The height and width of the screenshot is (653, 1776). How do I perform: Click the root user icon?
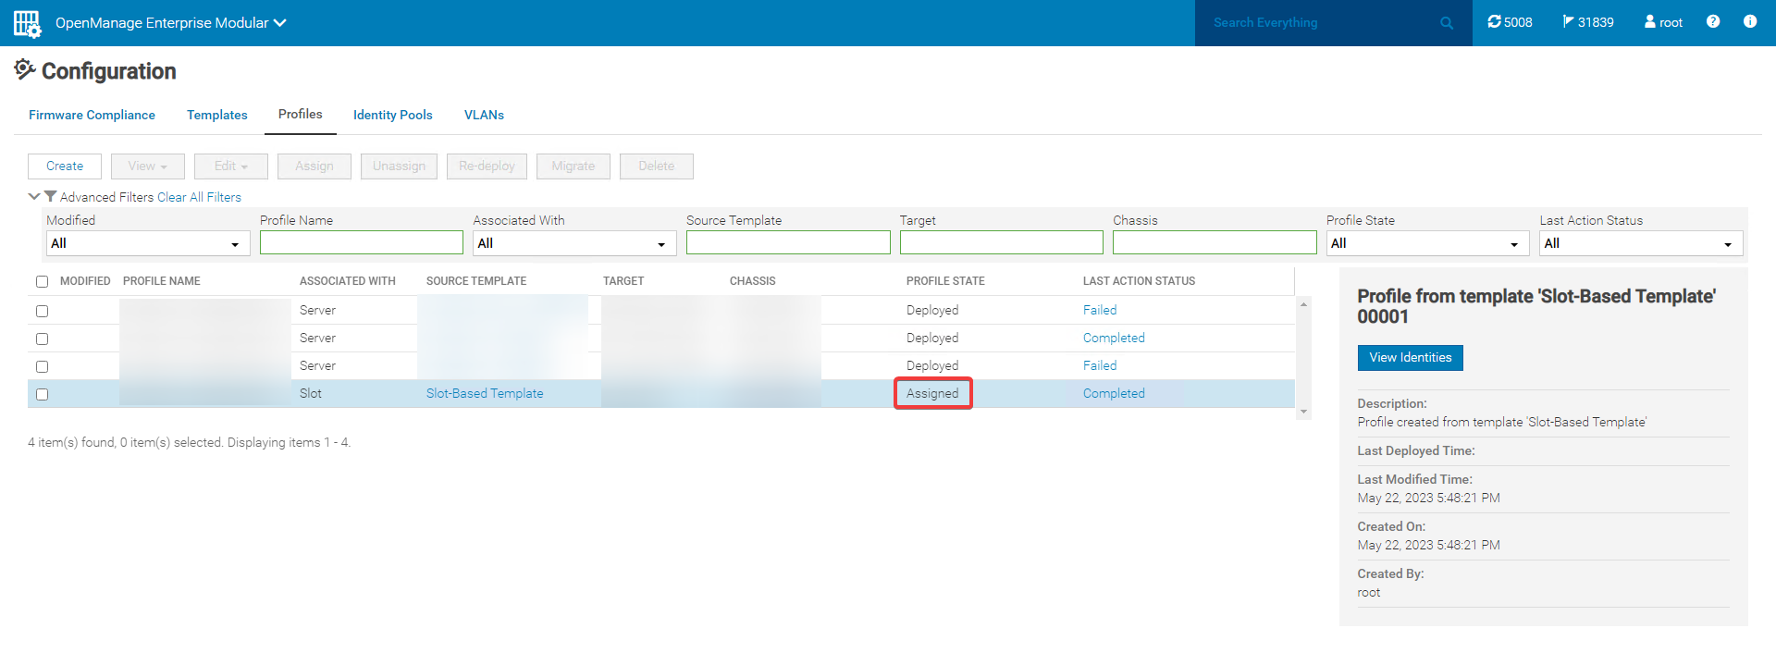(1649, 22)
